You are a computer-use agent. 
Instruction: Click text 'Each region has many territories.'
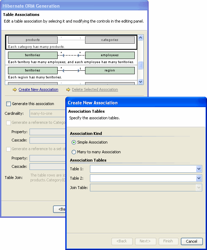[x=35, y=77]
